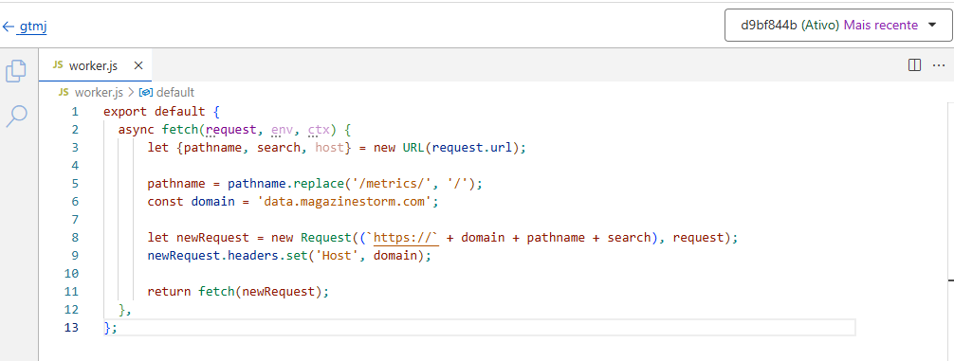Click line number 13 in the gutter
The width and height of the screenshot is (954, 361).
tap(71, 328)
